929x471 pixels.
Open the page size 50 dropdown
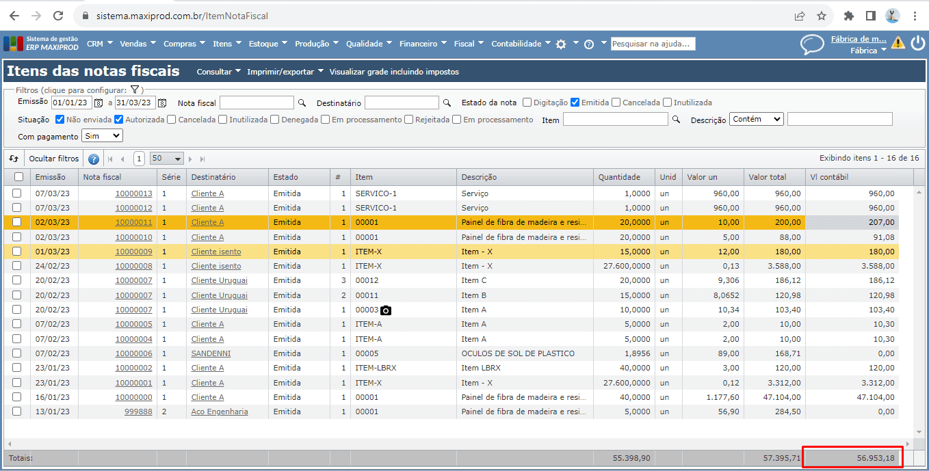click(x=167, y=159)
